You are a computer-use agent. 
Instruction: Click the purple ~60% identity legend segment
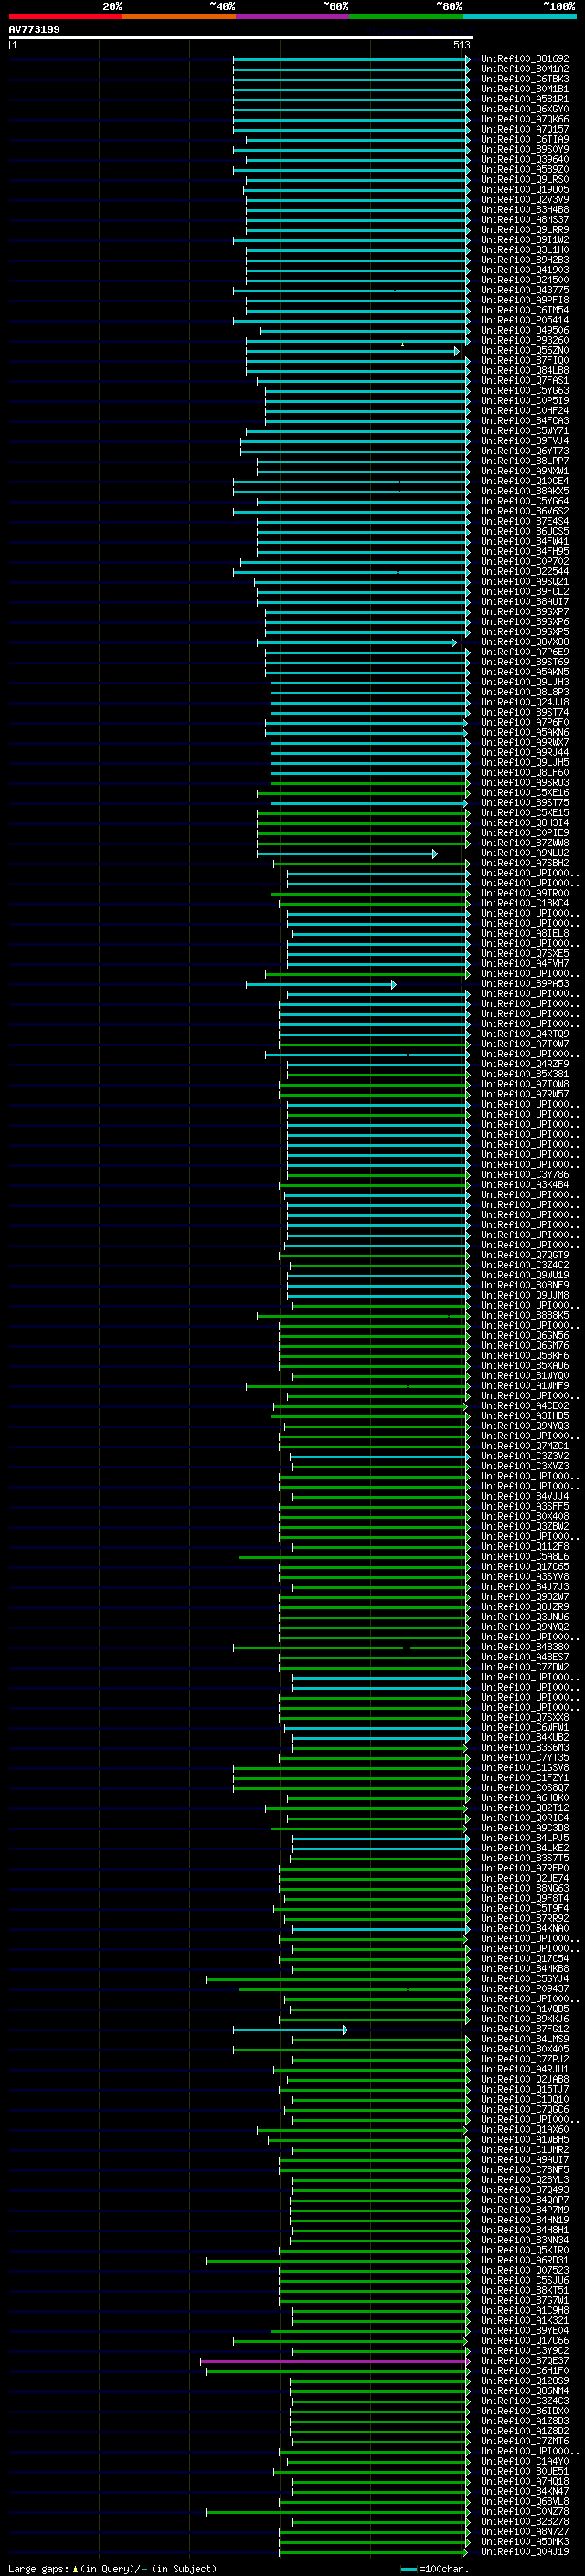tap(292, 16)
